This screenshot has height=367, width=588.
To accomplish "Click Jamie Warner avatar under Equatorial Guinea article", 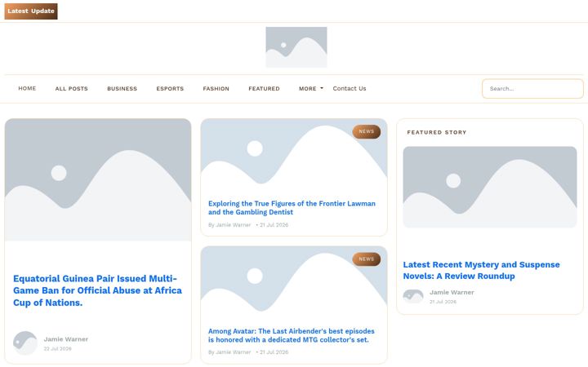I will (x=25, y=343).
